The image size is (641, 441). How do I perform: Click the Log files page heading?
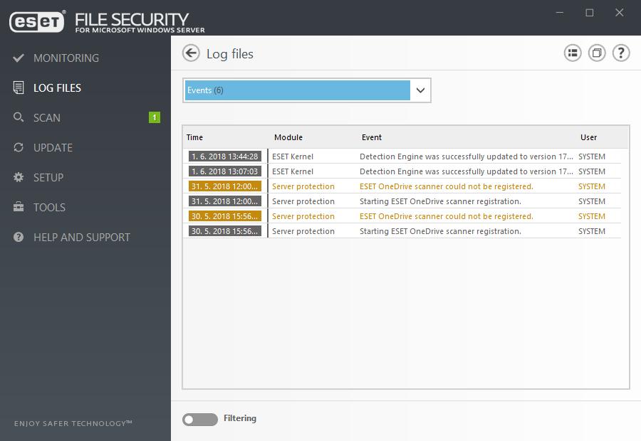(230, 54)
